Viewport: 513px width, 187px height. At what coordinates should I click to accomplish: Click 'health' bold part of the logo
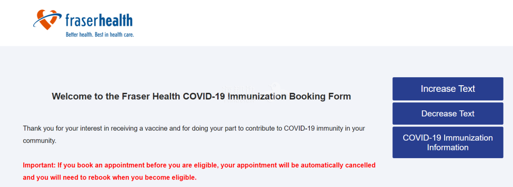coord(116,20)
